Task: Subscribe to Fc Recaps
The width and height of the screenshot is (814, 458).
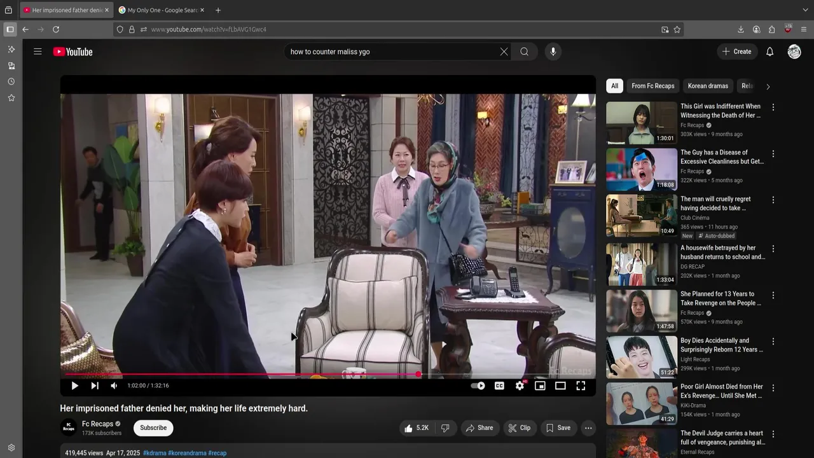Action: tap(153, 428)
